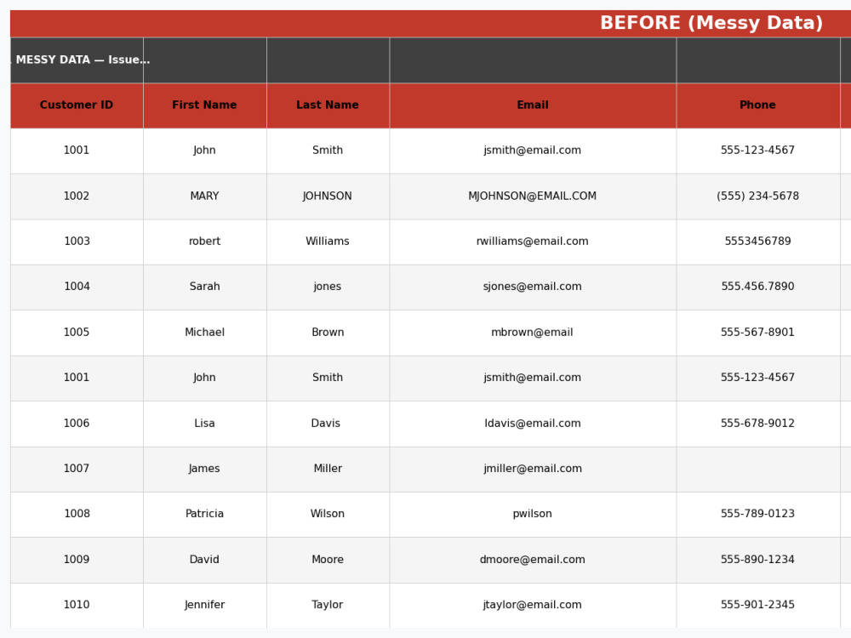This screenshot has height=638, width=851.
Task: Select the MJOHNSON@EMAIL.COM email cell
Action: (x=533, y=197)
